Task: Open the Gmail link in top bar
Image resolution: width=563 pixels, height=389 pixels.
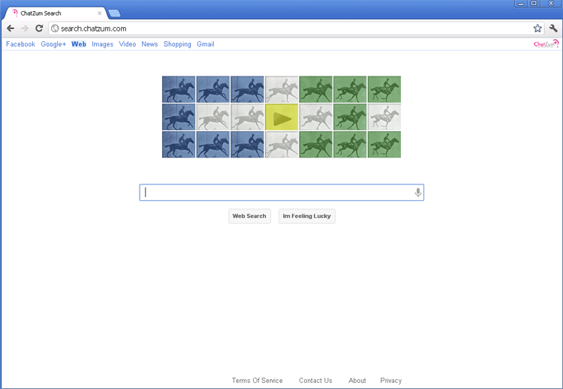Action: coord(205,44)
